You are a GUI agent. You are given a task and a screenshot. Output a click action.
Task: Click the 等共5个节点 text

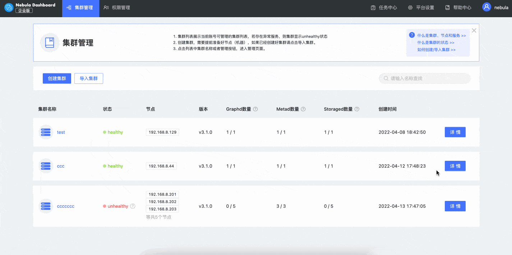click(158, 217)
